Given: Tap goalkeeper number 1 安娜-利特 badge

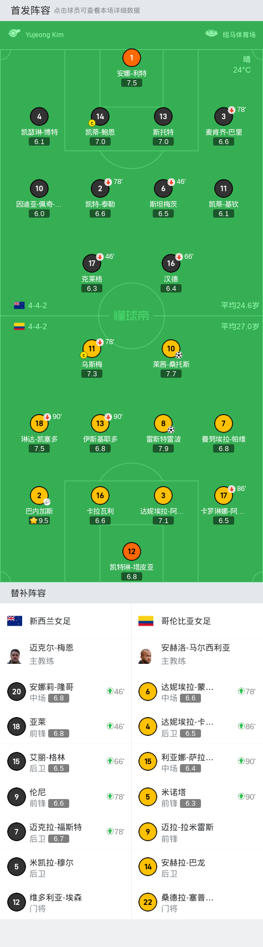Looking at the screenshot, I should point(132,58).
